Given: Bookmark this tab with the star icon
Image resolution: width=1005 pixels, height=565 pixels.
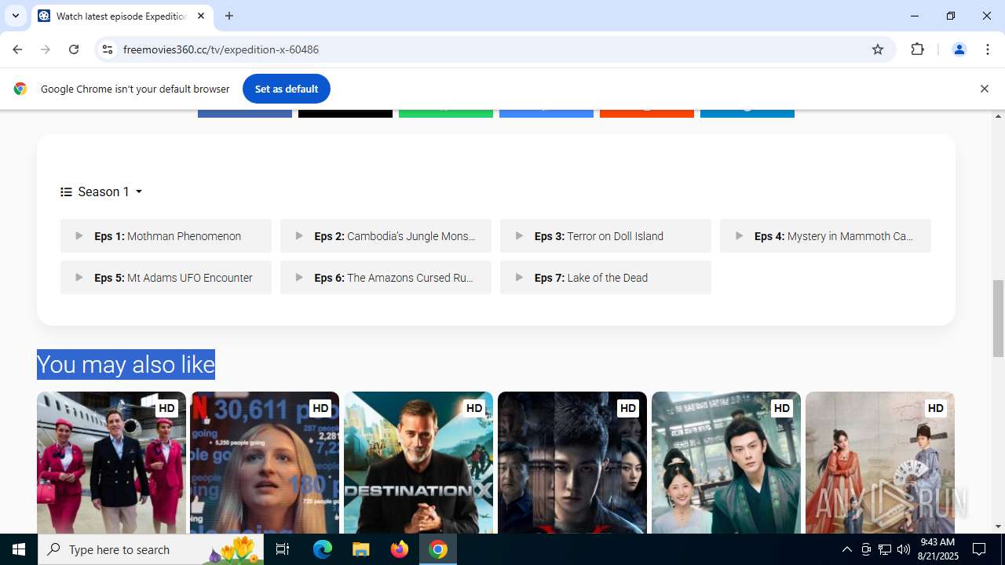Looking at the screenshot, I should pos(878,49).
